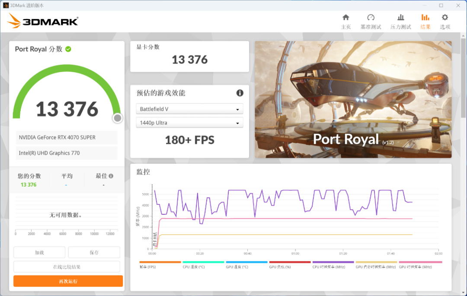This screenshot has height=296, width=467.
Task: Click the 加载 load button
Action: tap(39, 252)
